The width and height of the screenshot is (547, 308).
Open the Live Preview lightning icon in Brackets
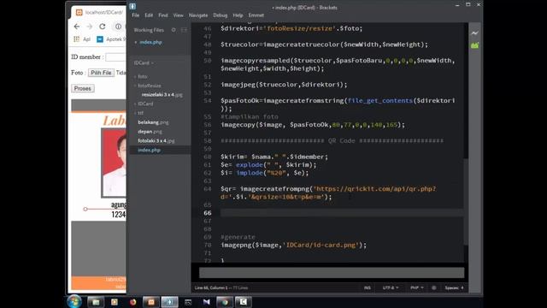point(474,33)
